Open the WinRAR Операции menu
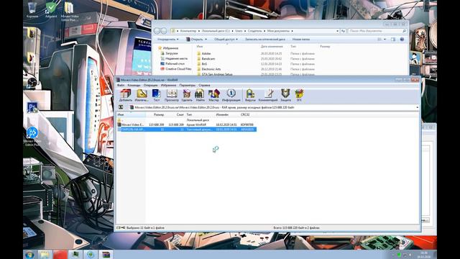The height and width of the screenshot is (259, 460). (x=150, y=85)
